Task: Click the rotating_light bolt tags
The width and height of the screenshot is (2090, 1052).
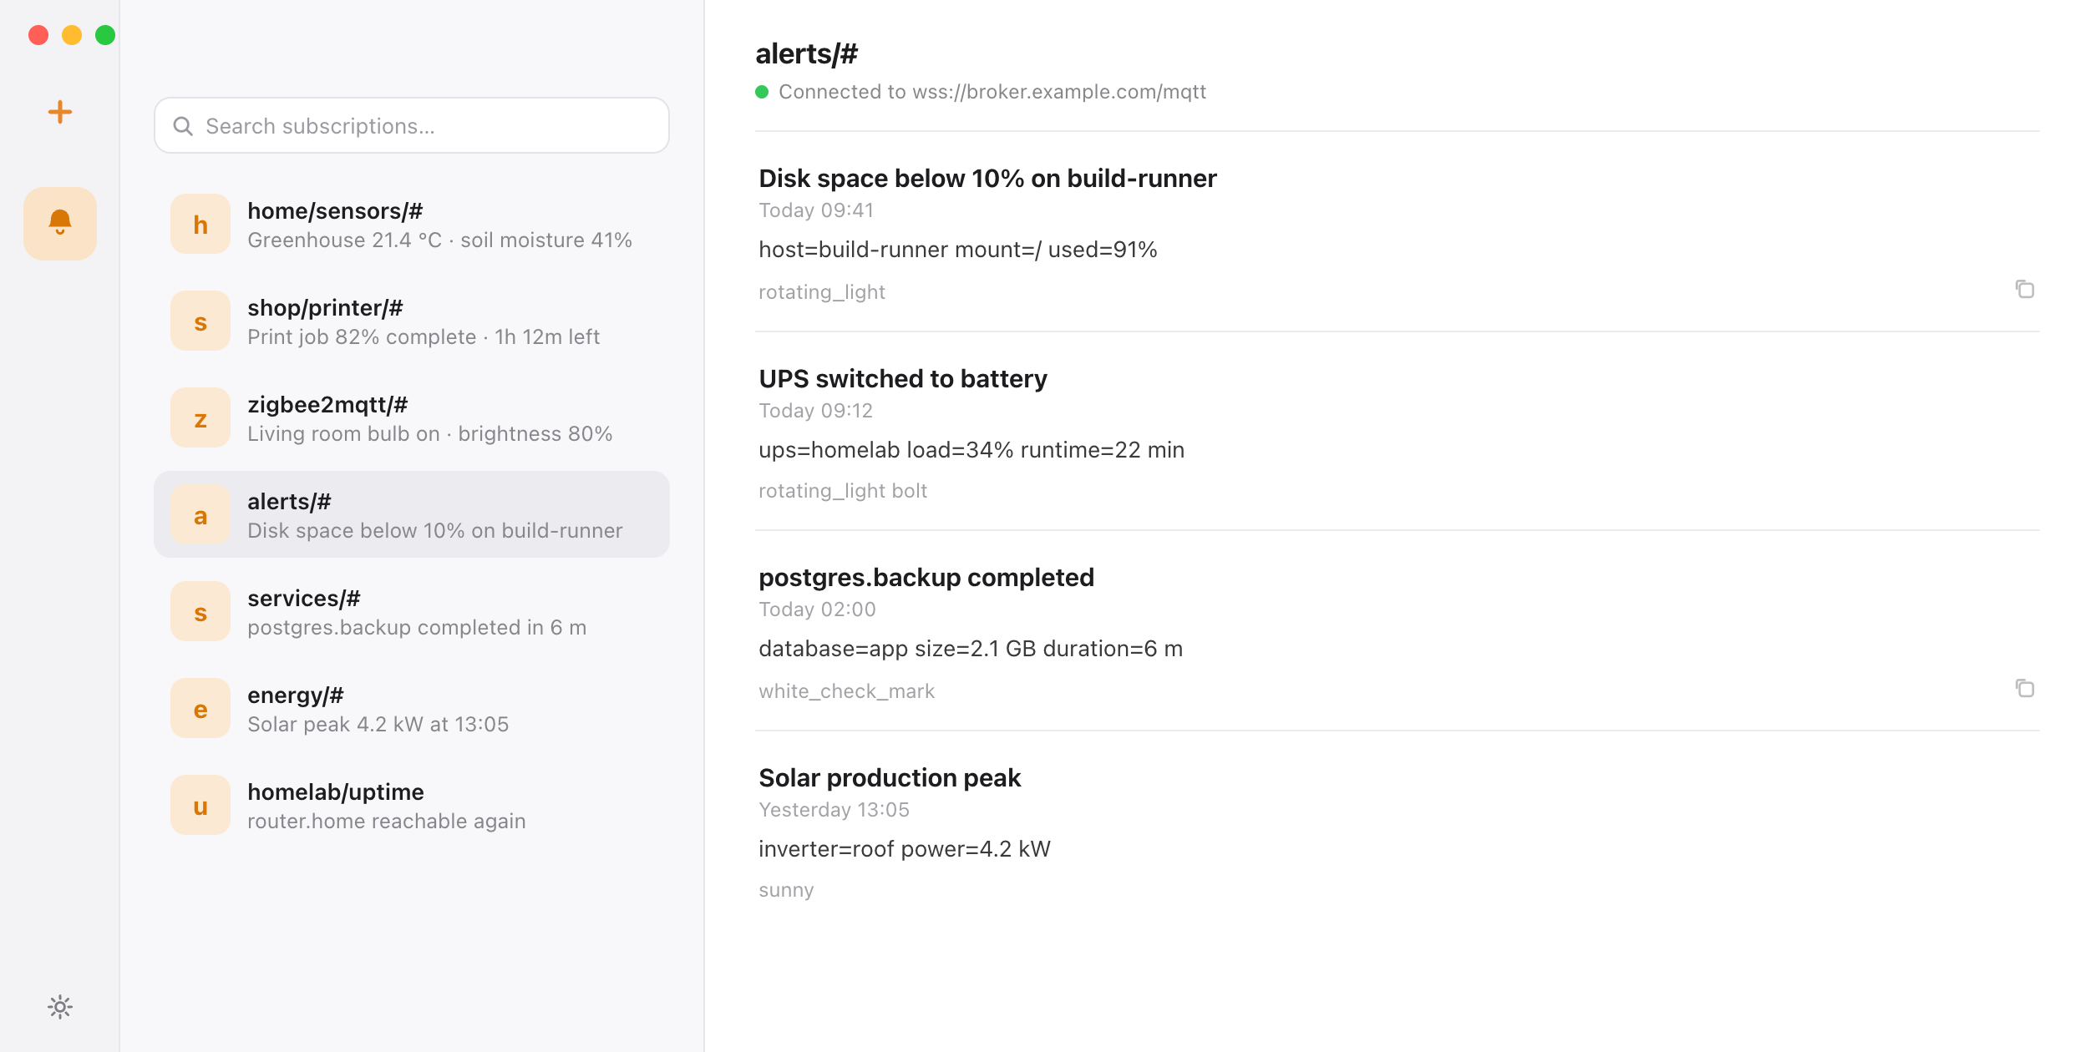Action: pyautogui.click(x=842, y=491)
